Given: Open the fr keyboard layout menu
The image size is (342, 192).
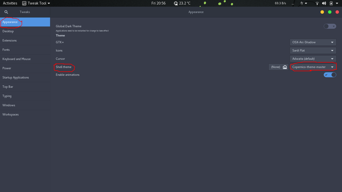Looking at the screenshot, I should [304, 3].
